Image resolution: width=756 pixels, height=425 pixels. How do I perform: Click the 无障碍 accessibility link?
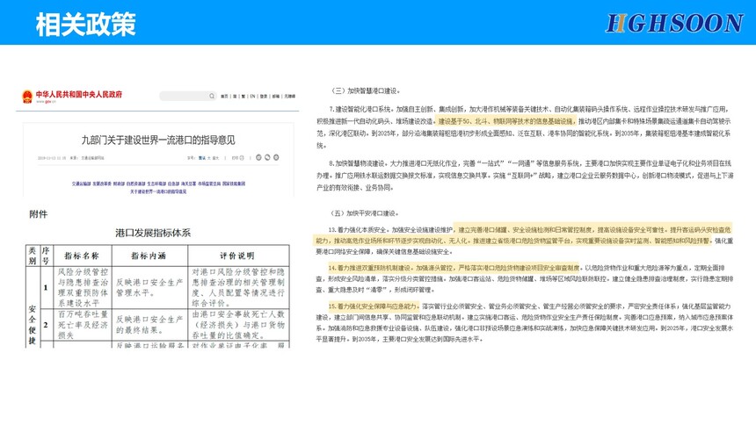tap(287, 96)
